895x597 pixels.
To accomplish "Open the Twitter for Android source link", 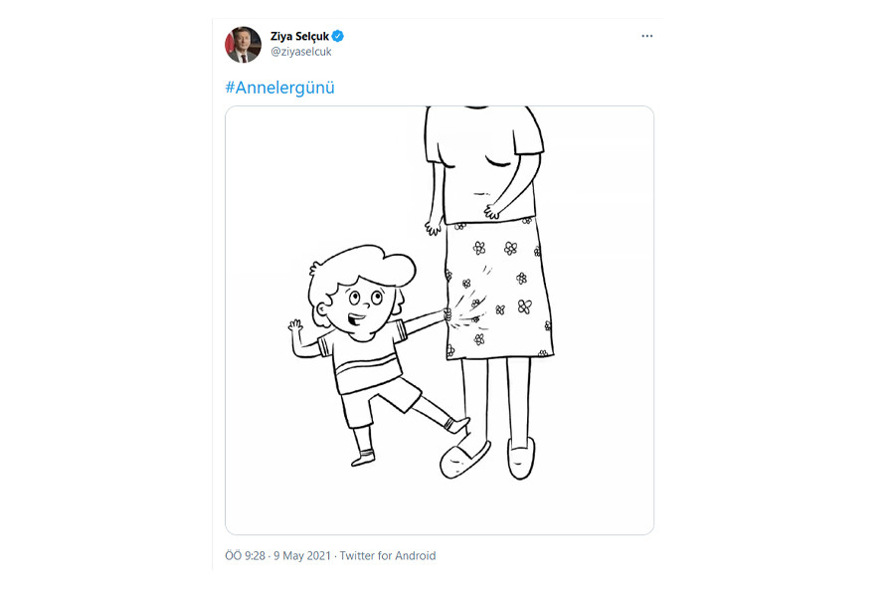I will 388,556.
